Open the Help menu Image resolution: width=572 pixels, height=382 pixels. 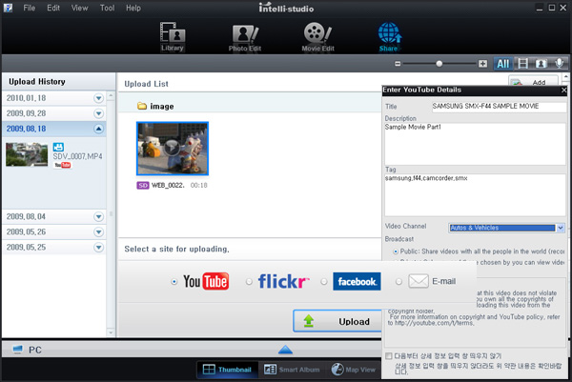pos(133,8)
